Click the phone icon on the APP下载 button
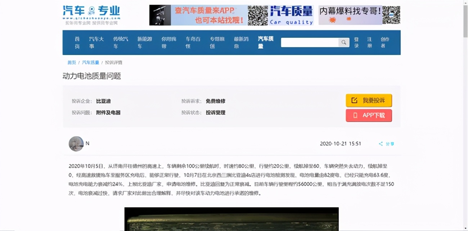The width and height of the screenshot is (468, 231). [x=355, y=115]
